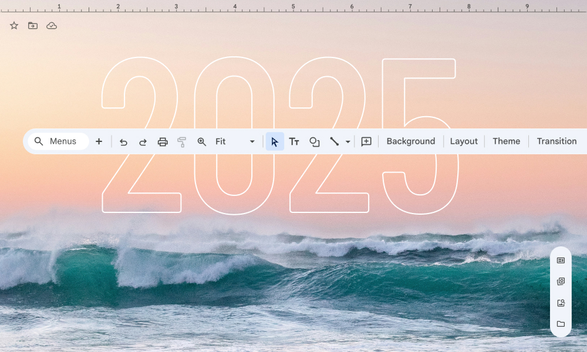Click the zoom magnifier icon

(x=202, y=141)
